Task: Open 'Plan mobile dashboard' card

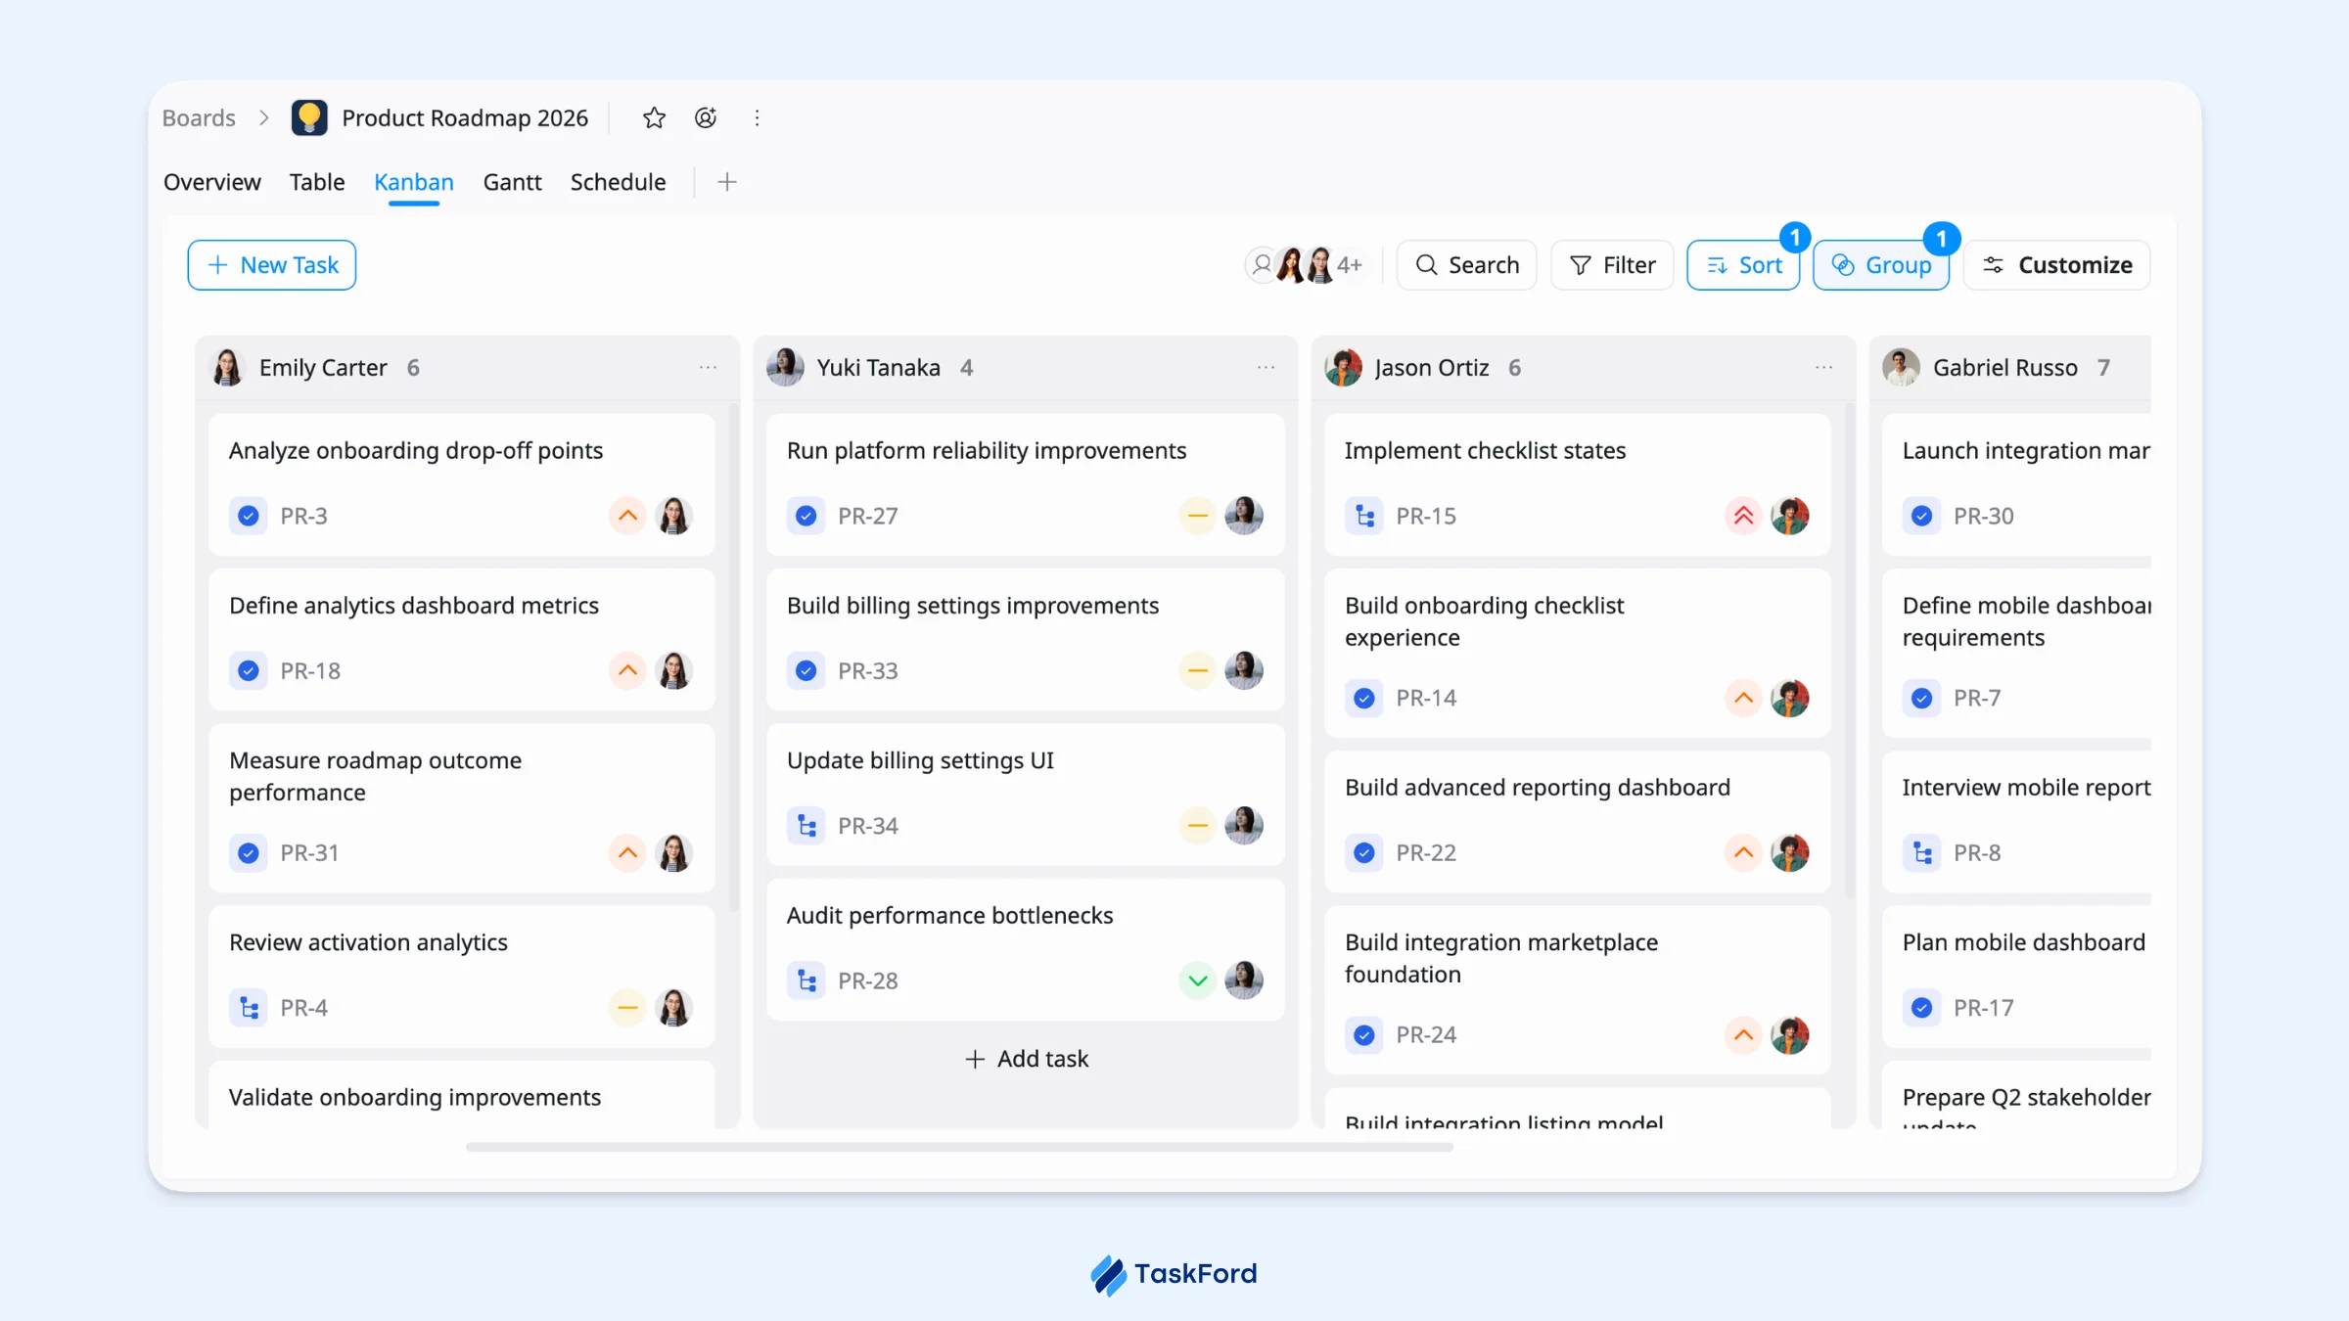Action: [x=2016, y=977]
